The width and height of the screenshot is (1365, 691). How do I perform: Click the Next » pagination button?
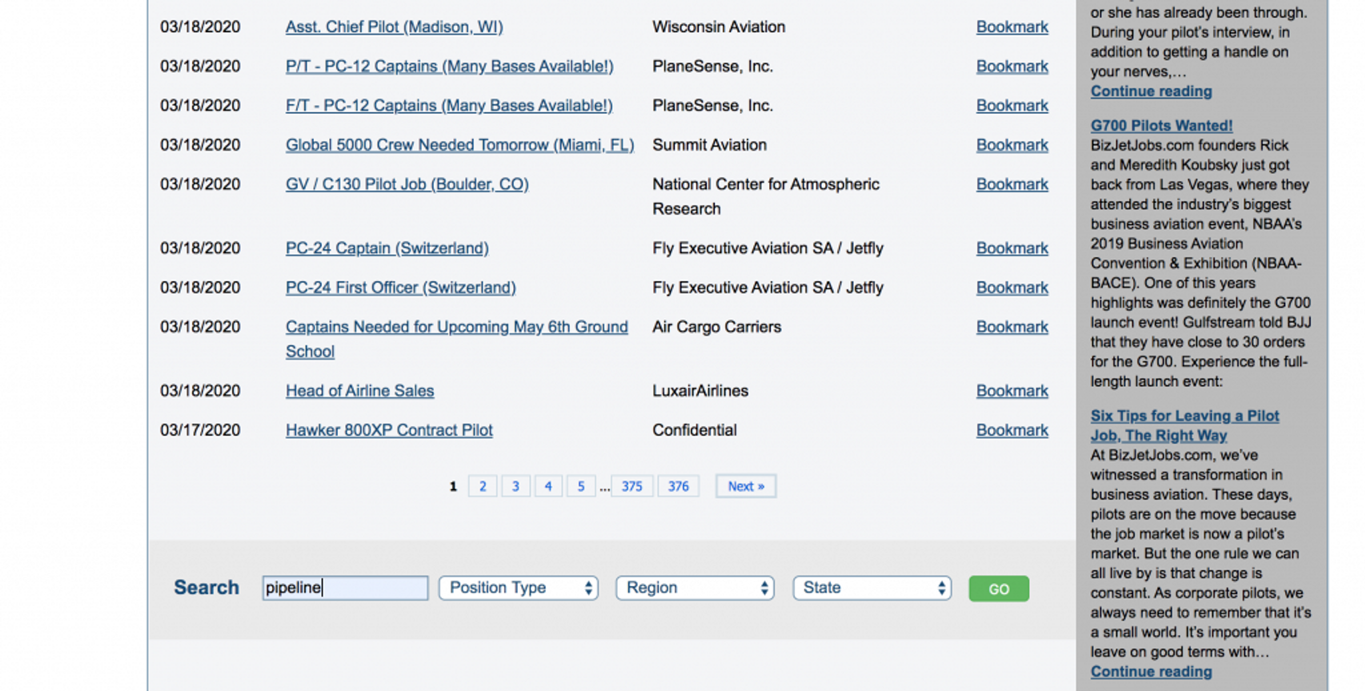click(746, 486)
